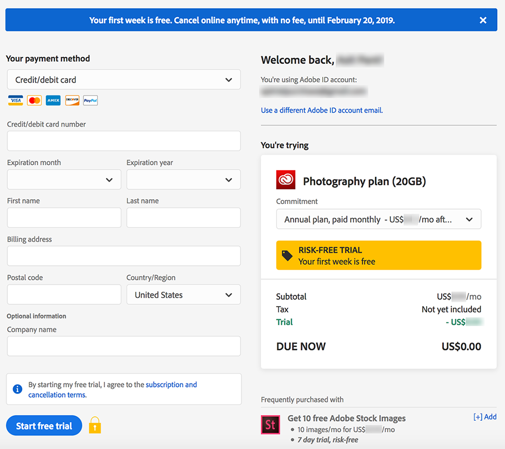The height and width of the screenshot is (449, 505).
Task: Click the DUE NOW US$0.00 amount
Action: 461,346
